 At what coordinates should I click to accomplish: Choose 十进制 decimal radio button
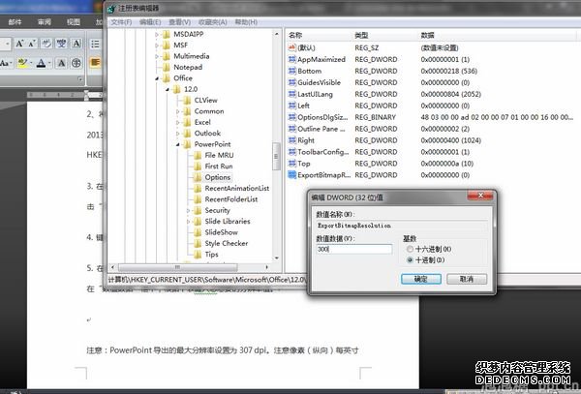[x=410, y=260]
